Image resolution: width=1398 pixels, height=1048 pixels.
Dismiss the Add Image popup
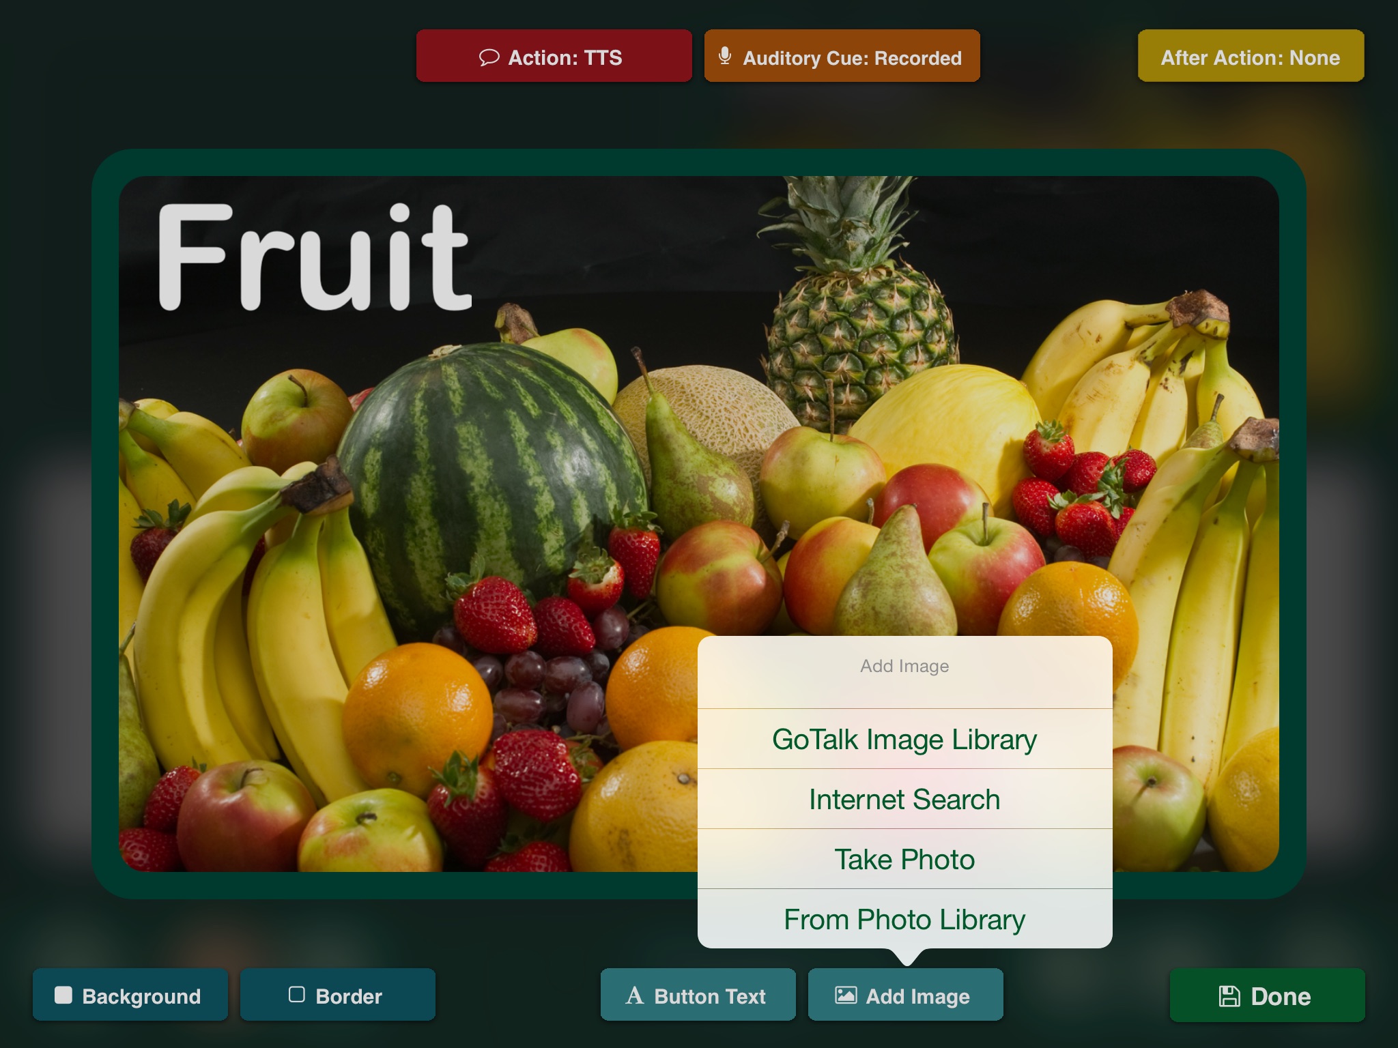[x=330, y=440]
